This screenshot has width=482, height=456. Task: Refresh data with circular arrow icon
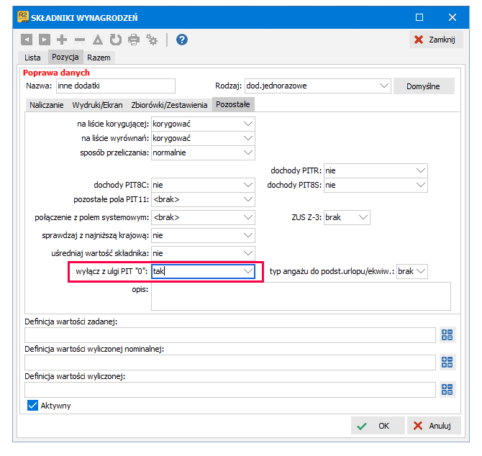click(x=116, y=40)
